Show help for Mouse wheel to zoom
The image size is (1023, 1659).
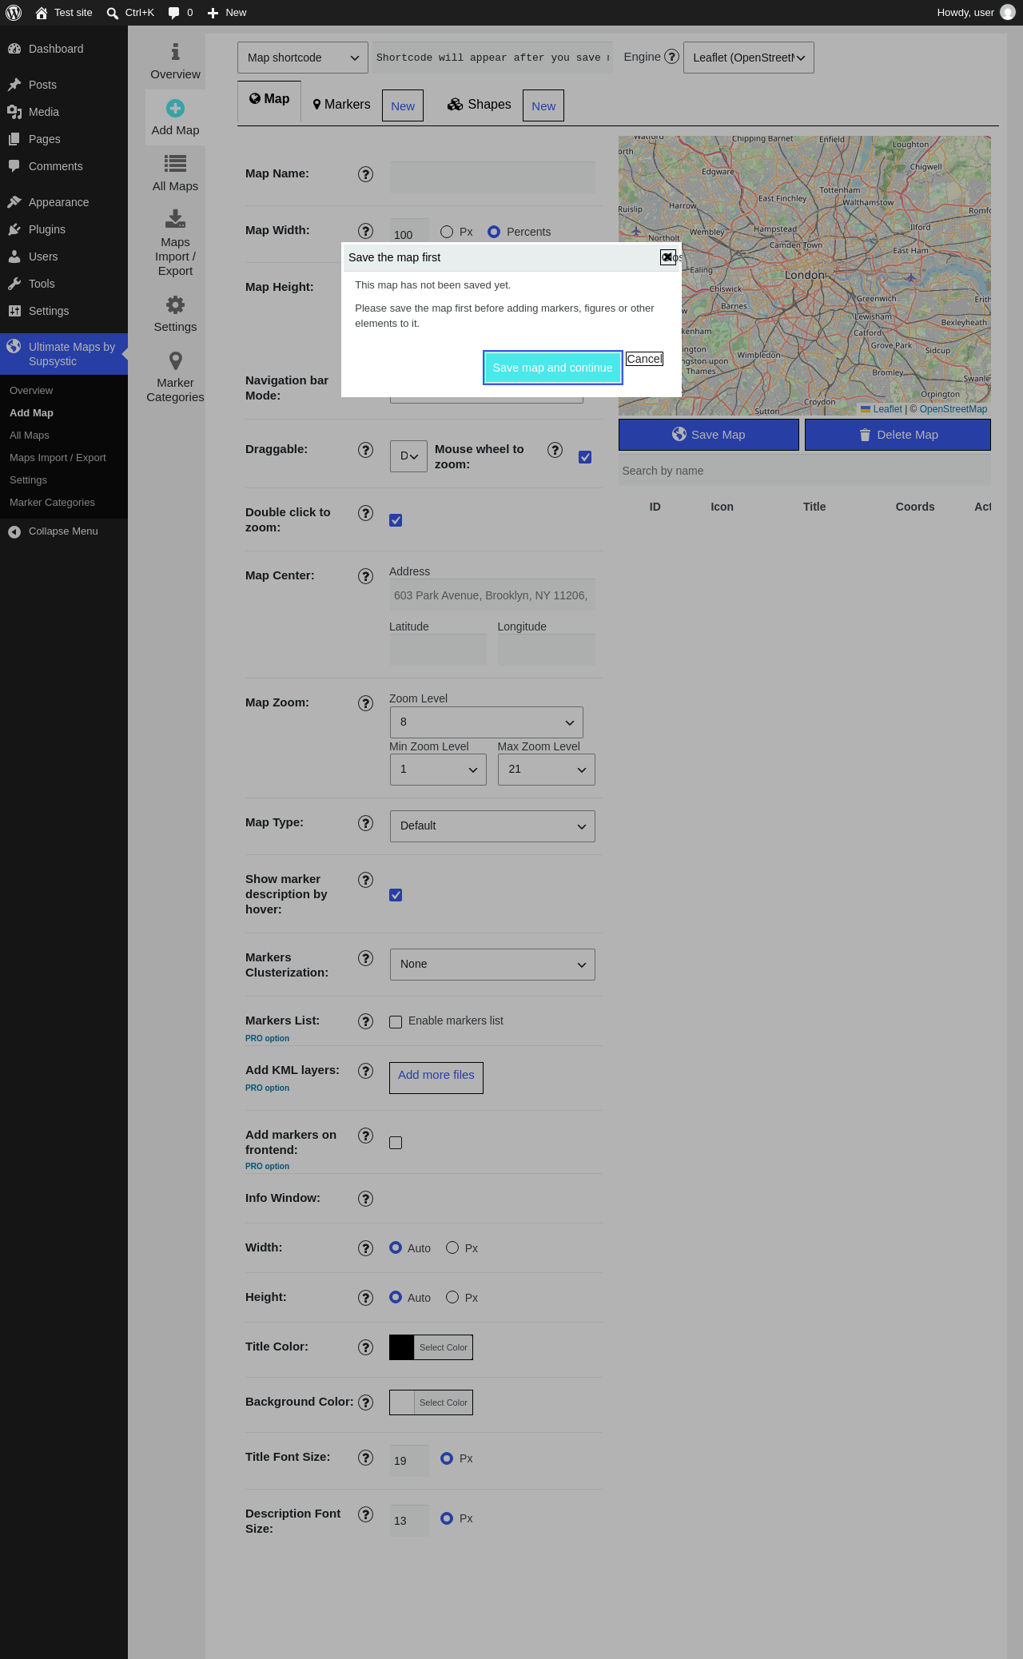click(x=555, y=450)
